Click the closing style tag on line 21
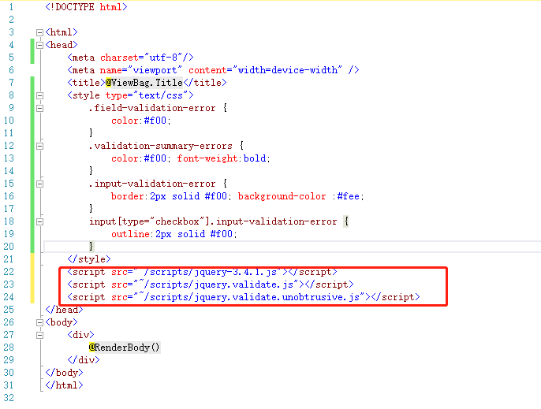 (89, 259)
